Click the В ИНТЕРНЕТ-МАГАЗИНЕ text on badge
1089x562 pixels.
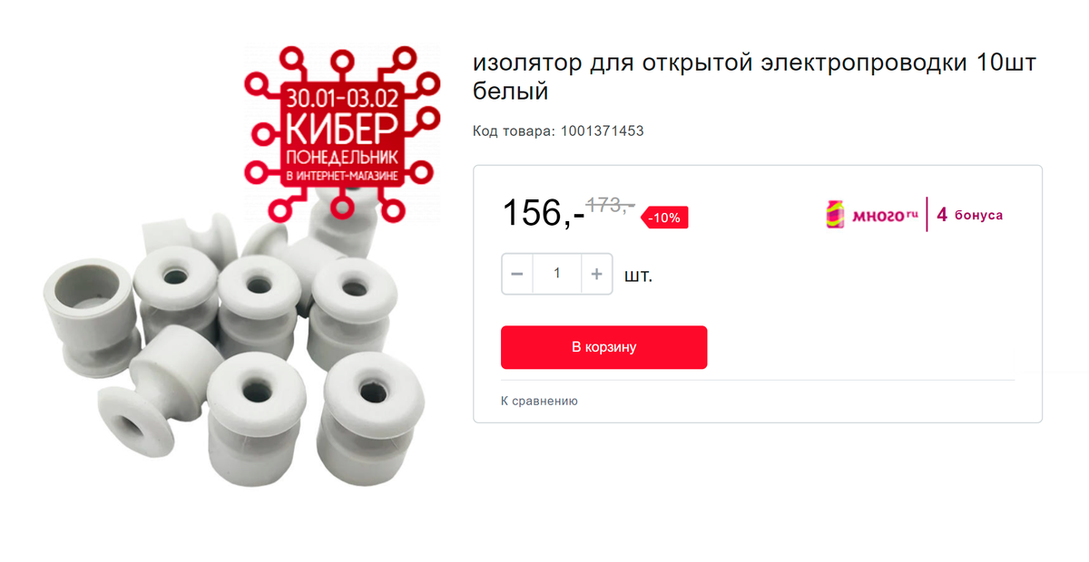click(x=341, y=174)
